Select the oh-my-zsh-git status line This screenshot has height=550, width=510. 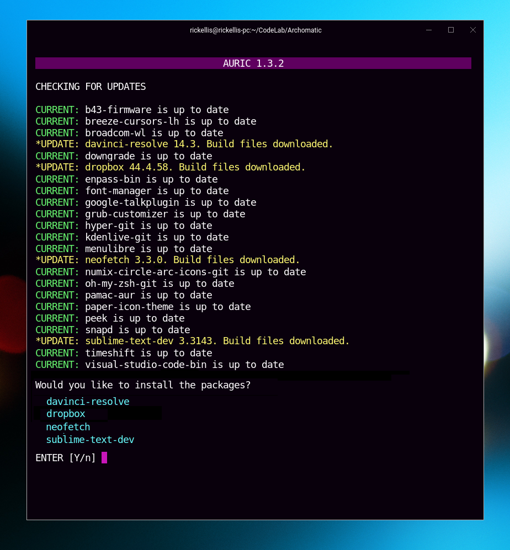pos(135,284)
